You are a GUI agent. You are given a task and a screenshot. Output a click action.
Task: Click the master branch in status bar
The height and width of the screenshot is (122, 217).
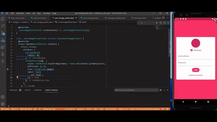point(5,109)
